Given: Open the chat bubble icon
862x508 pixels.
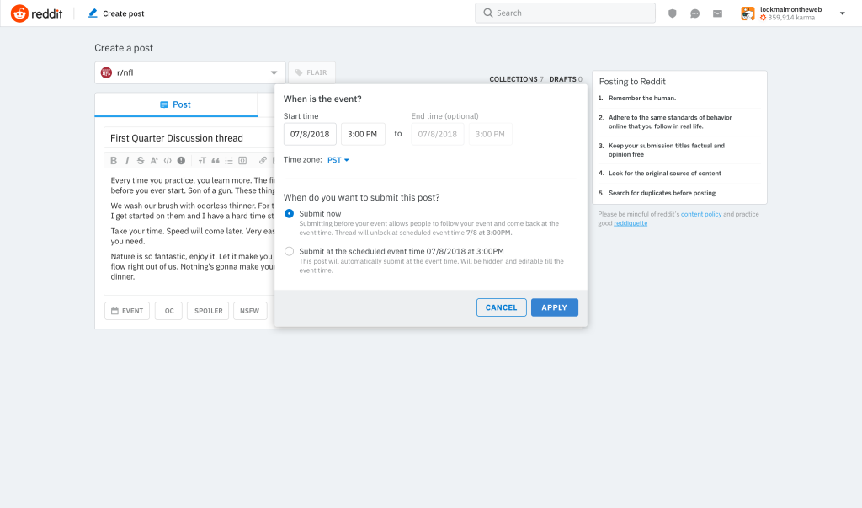Looking at the screenshot, I should [694, 13].
